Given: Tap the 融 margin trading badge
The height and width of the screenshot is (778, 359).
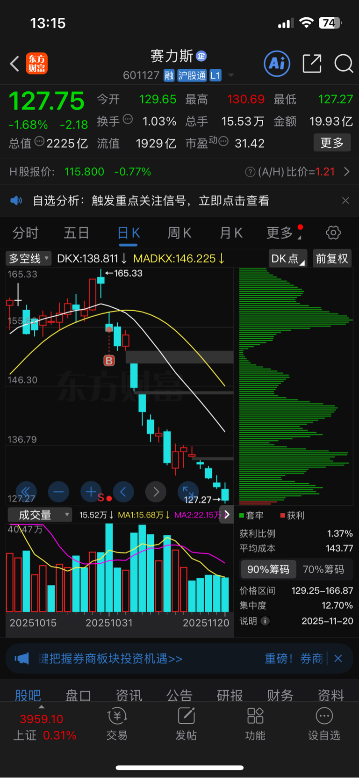Looking at the screenshot, I should (x=169, y=75).
